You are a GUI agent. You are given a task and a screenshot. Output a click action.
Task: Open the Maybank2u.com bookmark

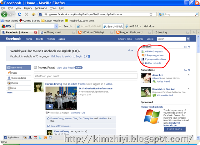pos(81,21)
